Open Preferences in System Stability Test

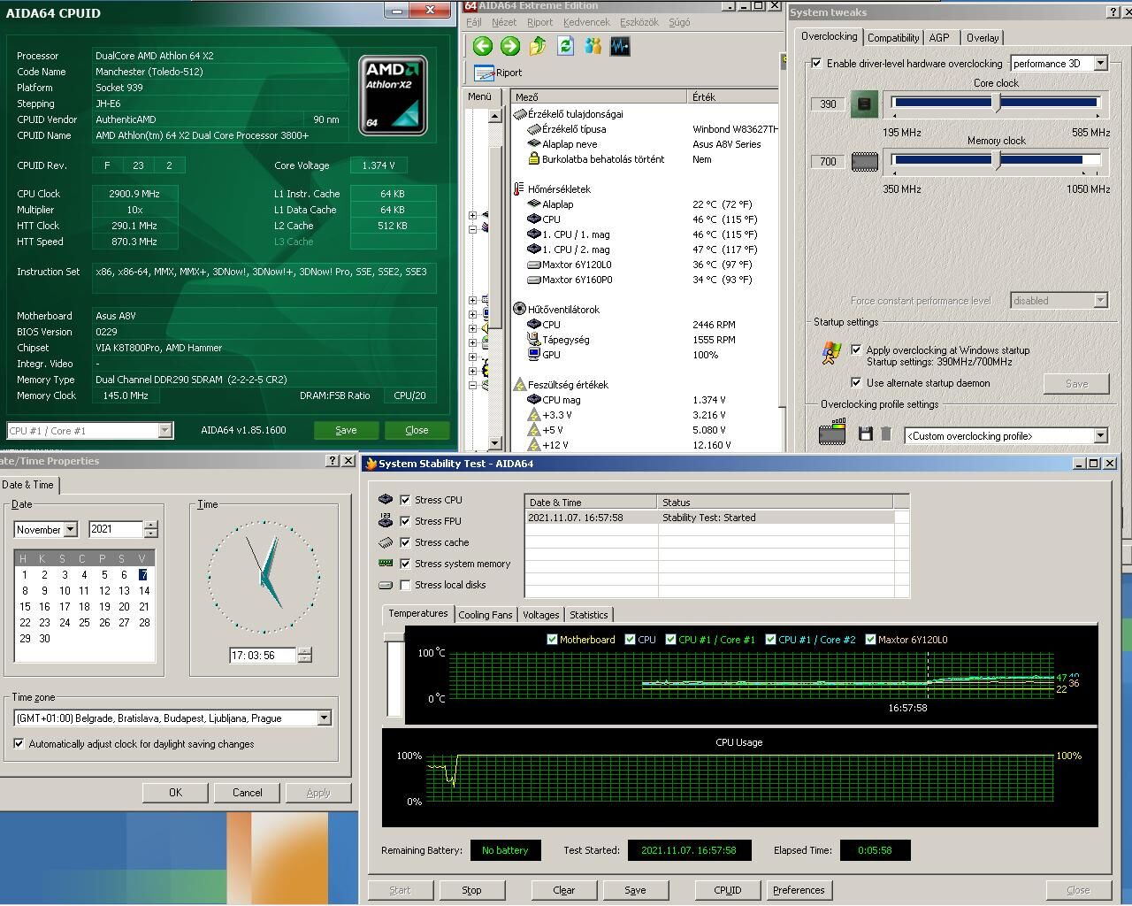(x=799, y=890)
